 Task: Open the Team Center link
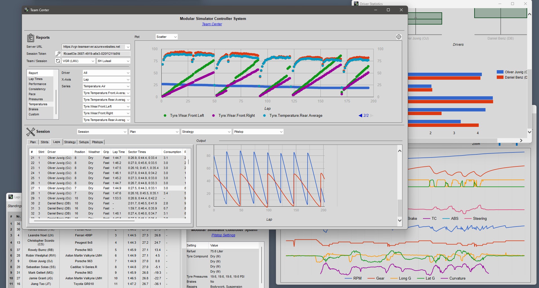[x=212, y=24]
